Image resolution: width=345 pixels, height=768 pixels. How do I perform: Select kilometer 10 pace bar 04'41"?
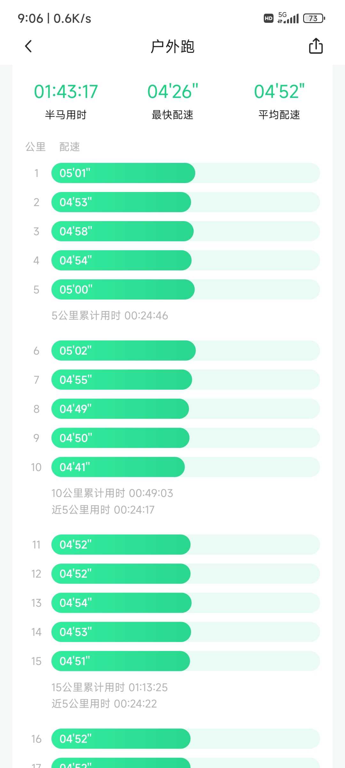[x=186, y=467]
